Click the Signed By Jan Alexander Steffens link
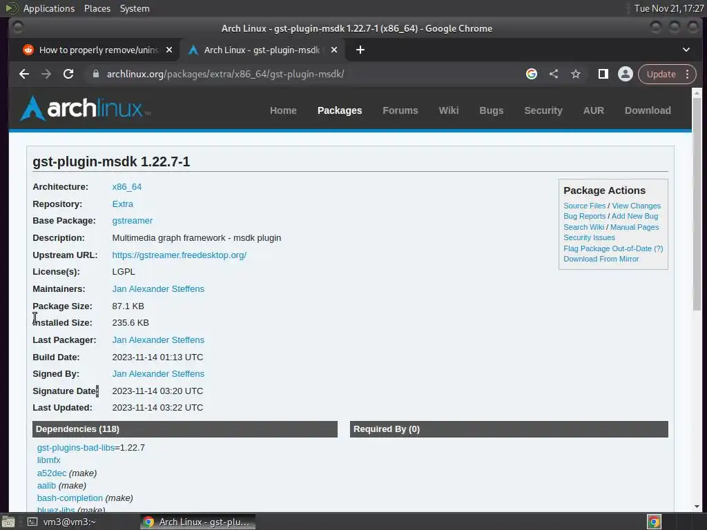Viewport: 707px width, 530px height. [158, 373]
